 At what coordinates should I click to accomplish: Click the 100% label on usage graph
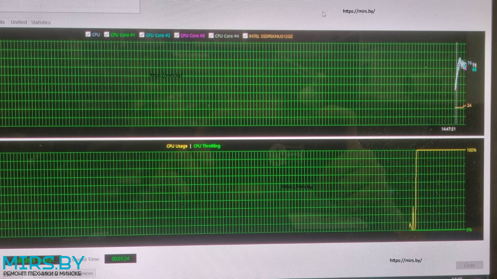click(x=471, y=150)
